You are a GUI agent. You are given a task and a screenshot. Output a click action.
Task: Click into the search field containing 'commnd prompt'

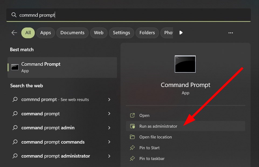pos(129,15)
